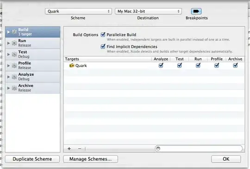The height and width of the screenshot is (169, 250).
Task: Click the search filter magnifier icon
Action: coord(158,149)
